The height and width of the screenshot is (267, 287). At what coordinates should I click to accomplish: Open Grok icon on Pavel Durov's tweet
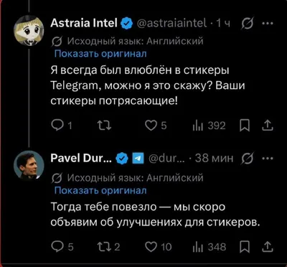pos(247,158)
